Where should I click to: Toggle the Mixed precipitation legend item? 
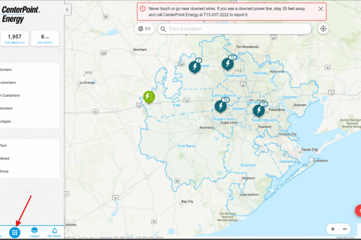[x=29, y=158]
